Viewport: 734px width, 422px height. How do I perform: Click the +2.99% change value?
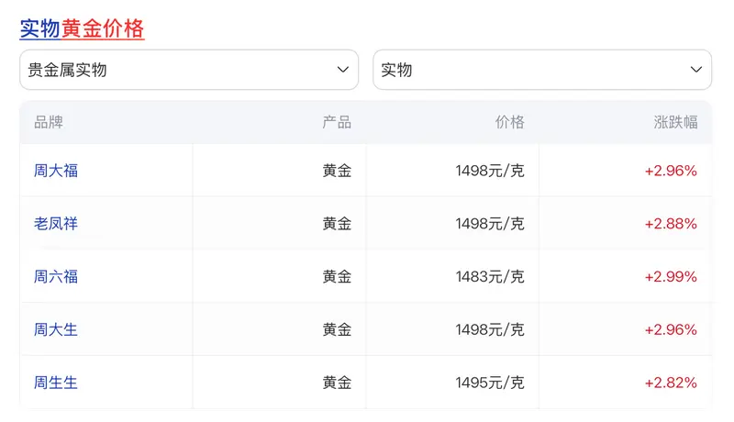point(671,276)
